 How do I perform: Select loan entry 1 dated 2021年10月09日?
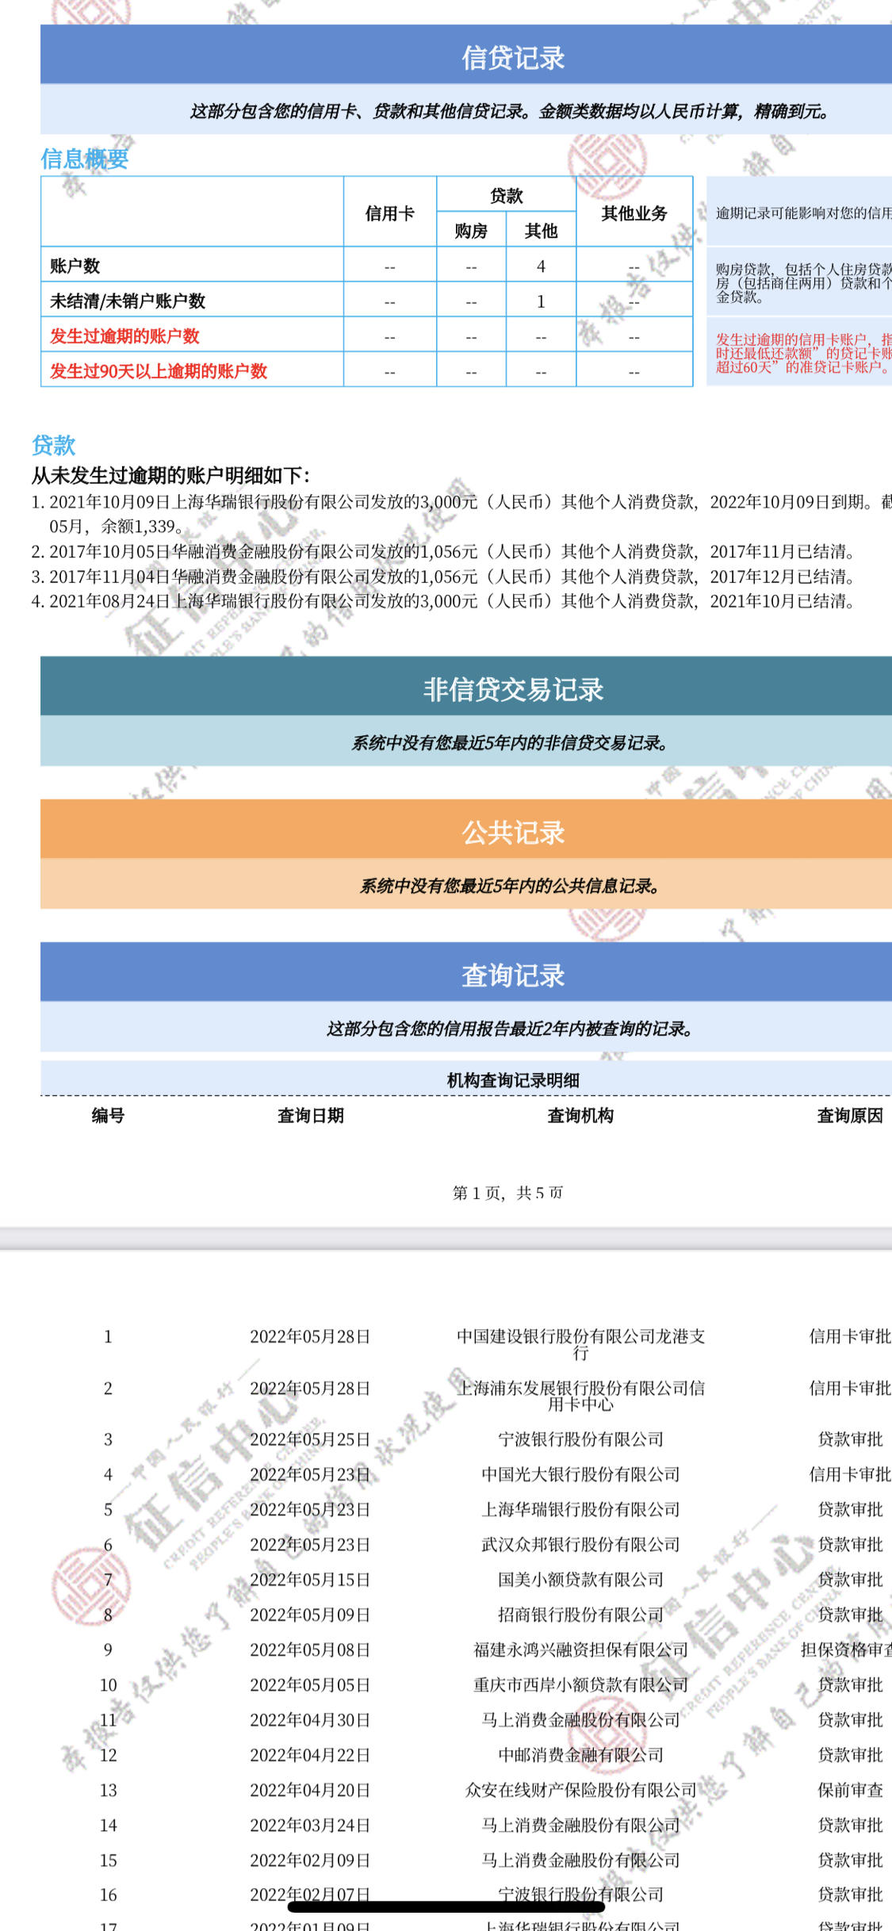461,514
